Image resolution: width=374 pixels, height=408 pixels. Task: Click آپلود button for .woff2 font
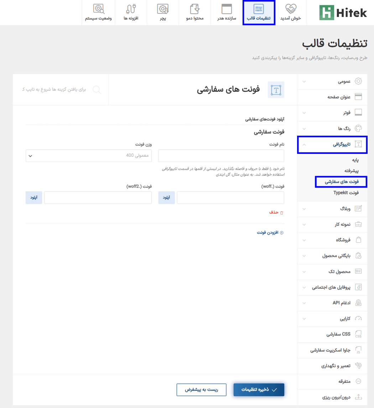34,198
